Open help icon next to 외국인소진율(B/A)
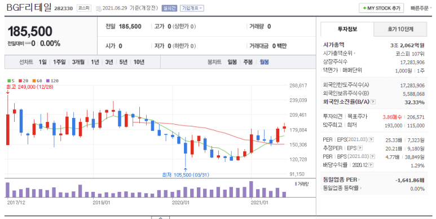436x219 pixels. [x=373, y=102]
